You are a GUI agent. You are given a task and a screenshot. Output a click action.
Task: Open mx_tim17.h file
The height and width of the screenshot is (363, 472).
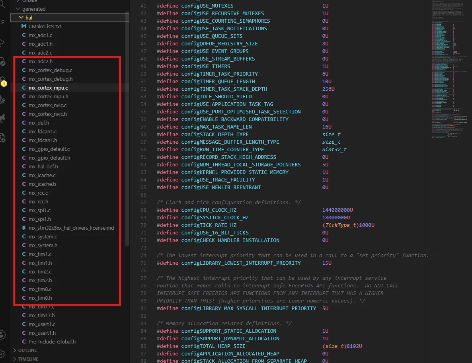(41, 316)
